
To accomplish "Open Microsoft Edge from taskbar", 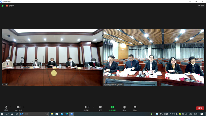I will pos(67,114).
